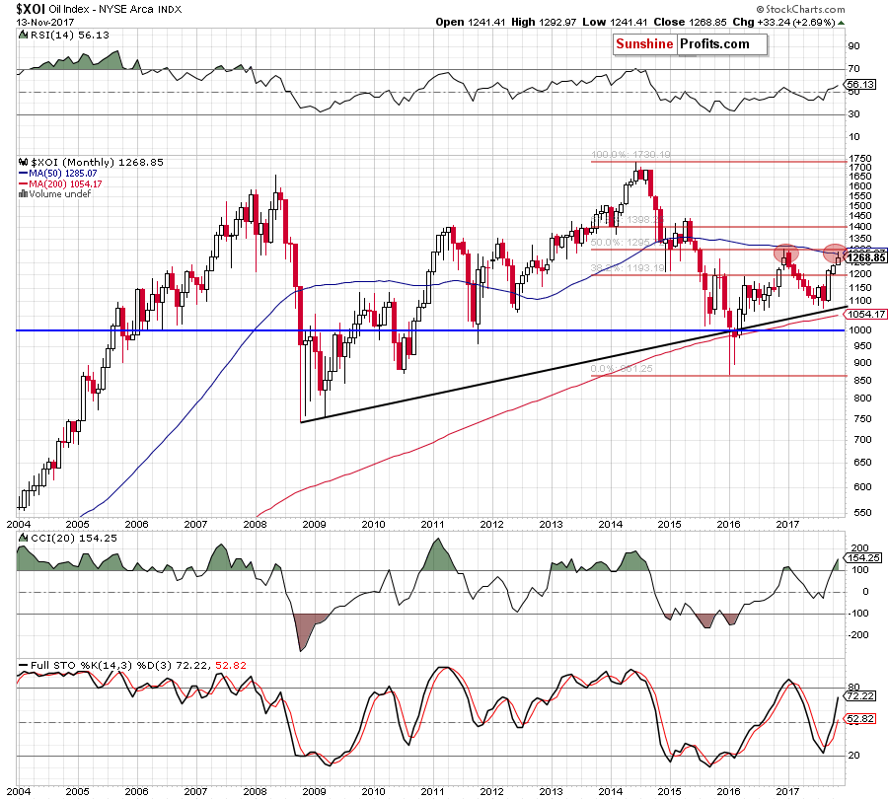Click the 2017 label below the stochastic panel

(787, 791)
